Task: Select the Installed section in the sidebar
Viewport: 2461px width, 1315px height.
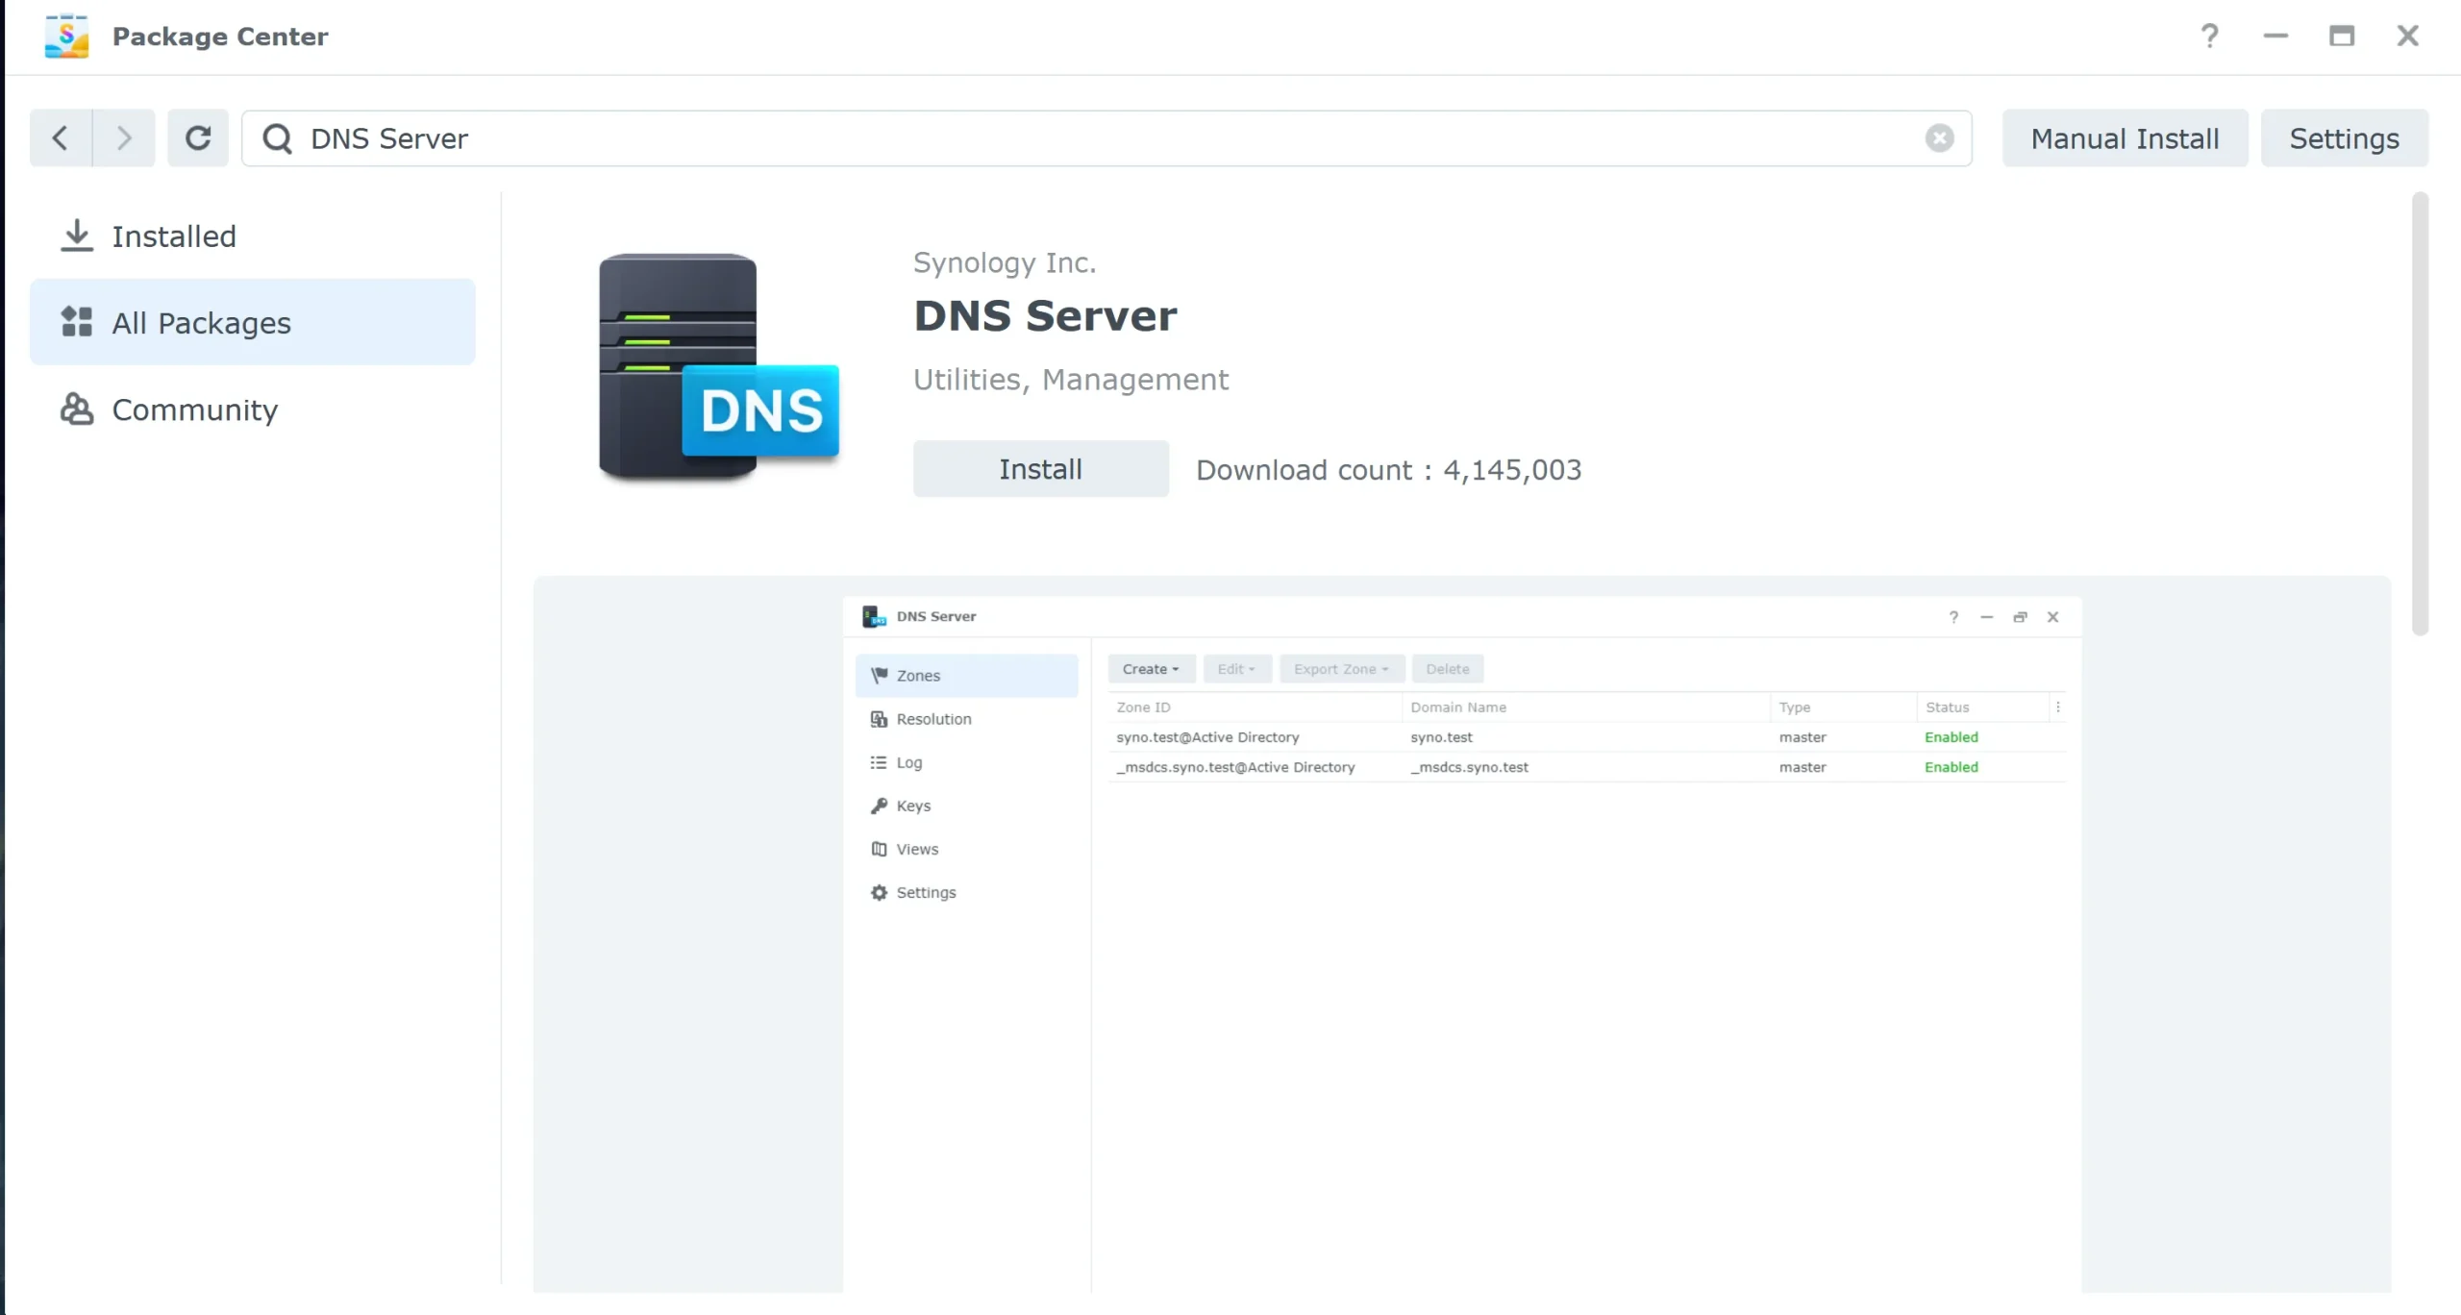Action: pyautogui.click(x=173, y=236)
